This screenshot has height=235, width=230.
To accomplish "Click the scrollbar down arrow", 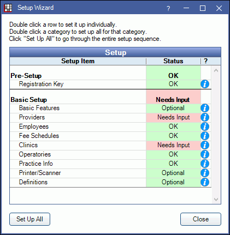I will [216, 200].
